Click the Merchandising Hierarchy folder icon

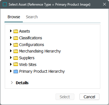tap(16, 51)
